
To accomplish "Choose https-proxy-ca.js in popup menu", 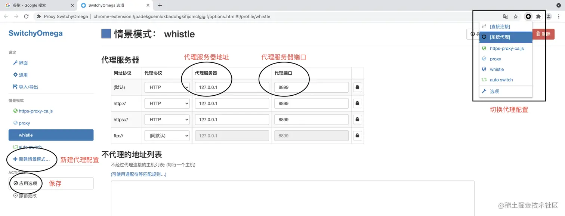I will 506,49.
